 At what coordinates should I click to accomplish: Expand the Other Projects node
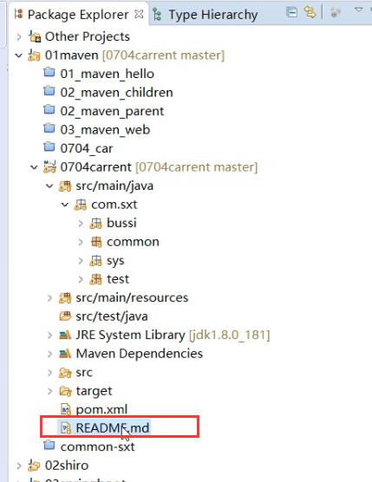coord(19,37)
